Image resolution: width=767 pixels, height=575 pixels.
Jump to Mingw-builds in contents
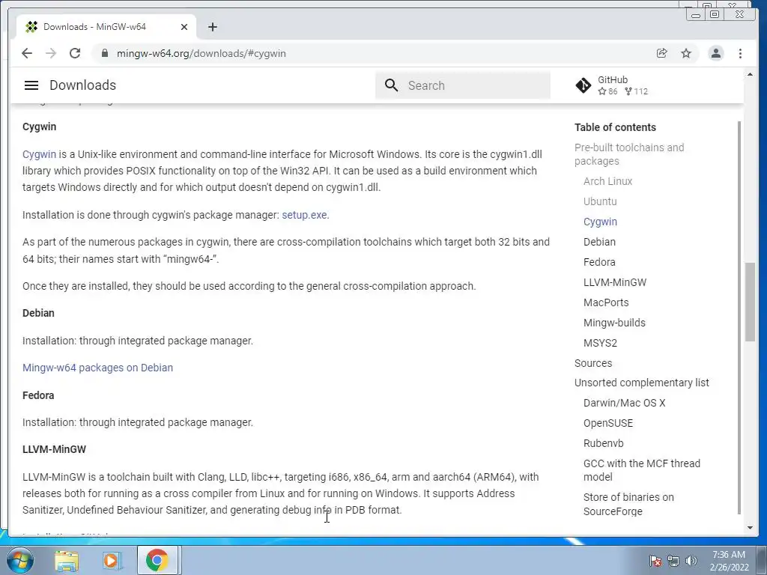click(614, 323)
